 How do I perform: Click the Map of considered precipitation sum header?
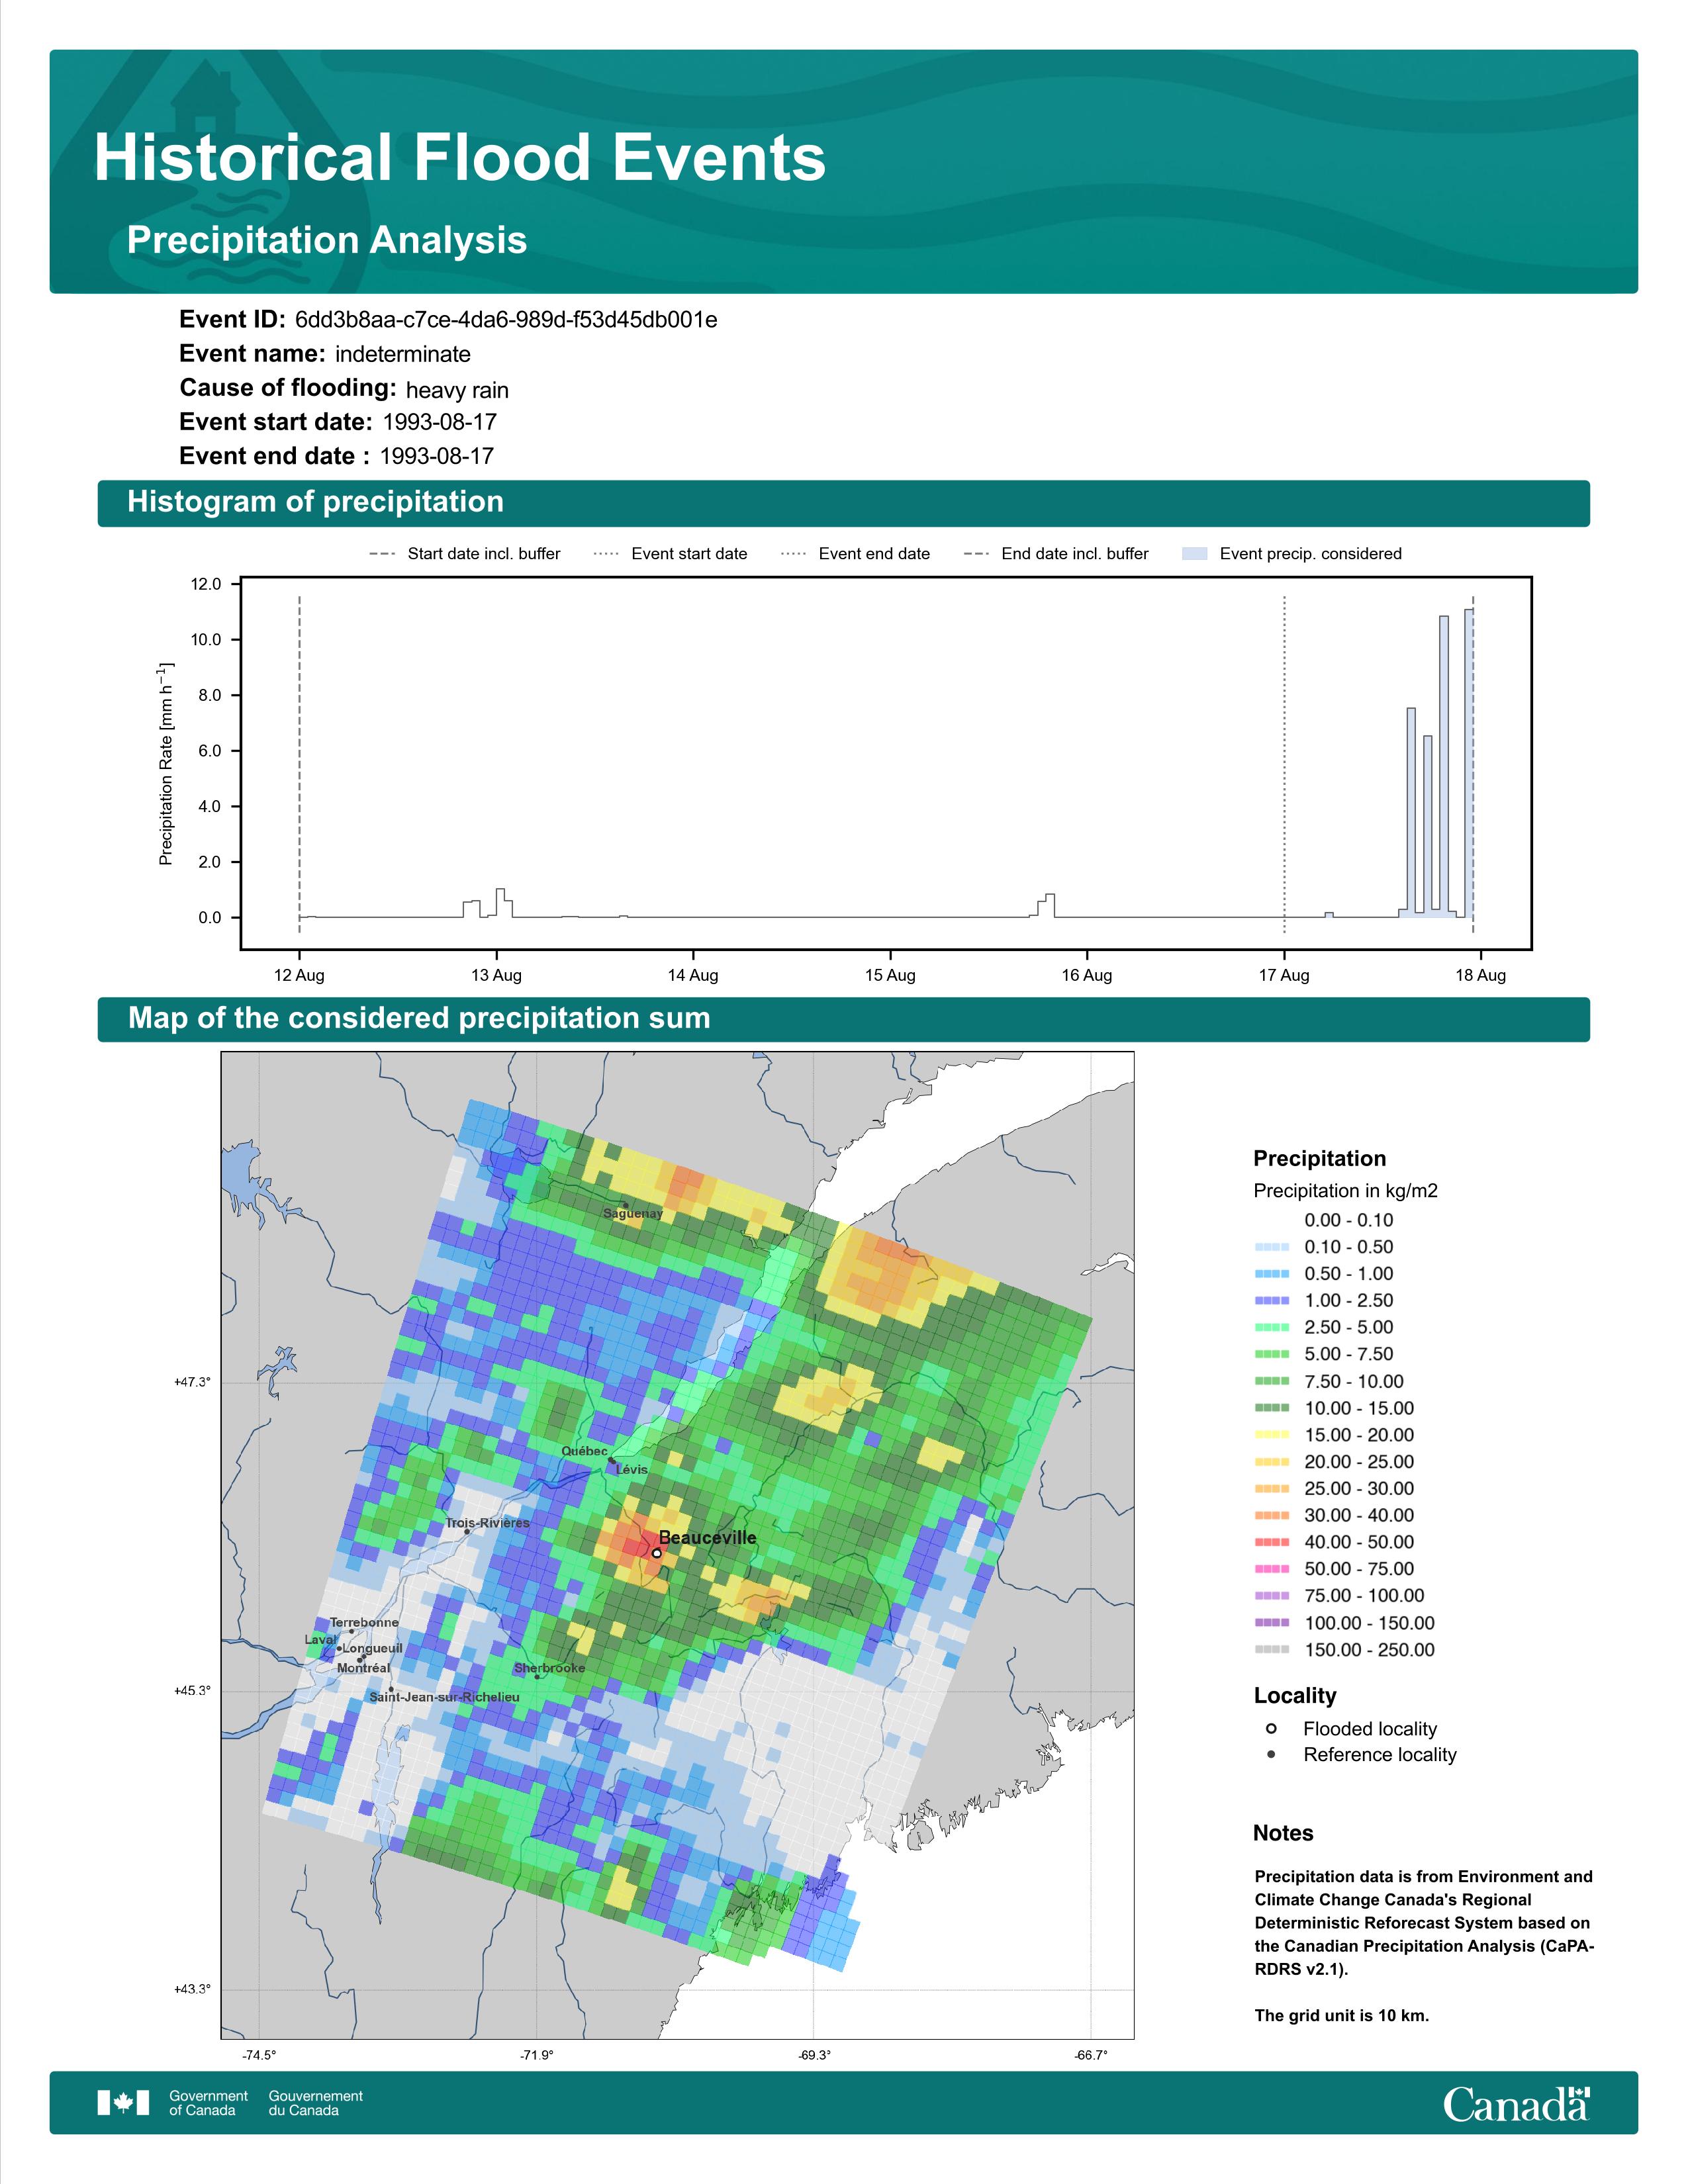point(843,1019)
